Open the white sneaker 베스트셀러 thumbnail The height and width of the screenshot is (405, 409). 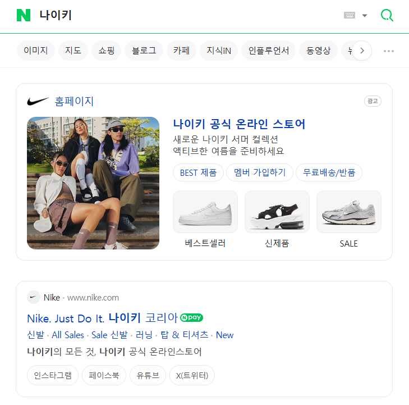click(205, 212)
